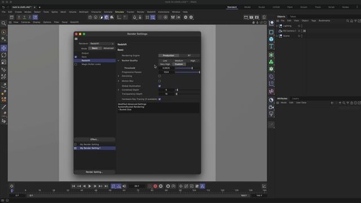The image size is (361, 203).
Task: Collapse the Bucket Quality section
Action: [118, 61]
